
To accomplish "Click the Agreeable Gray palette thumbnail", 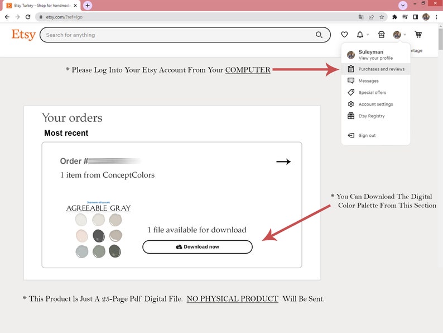I will tap(99, 230).
